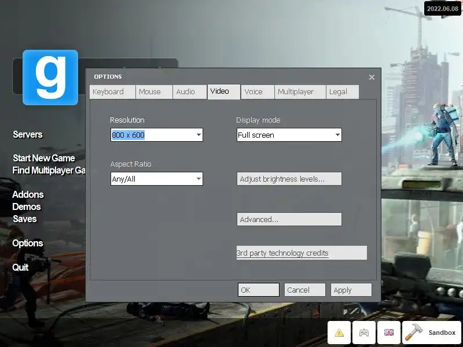
Task: Open the Sandbox gamemode selector
Action: [x=431, y=333]
